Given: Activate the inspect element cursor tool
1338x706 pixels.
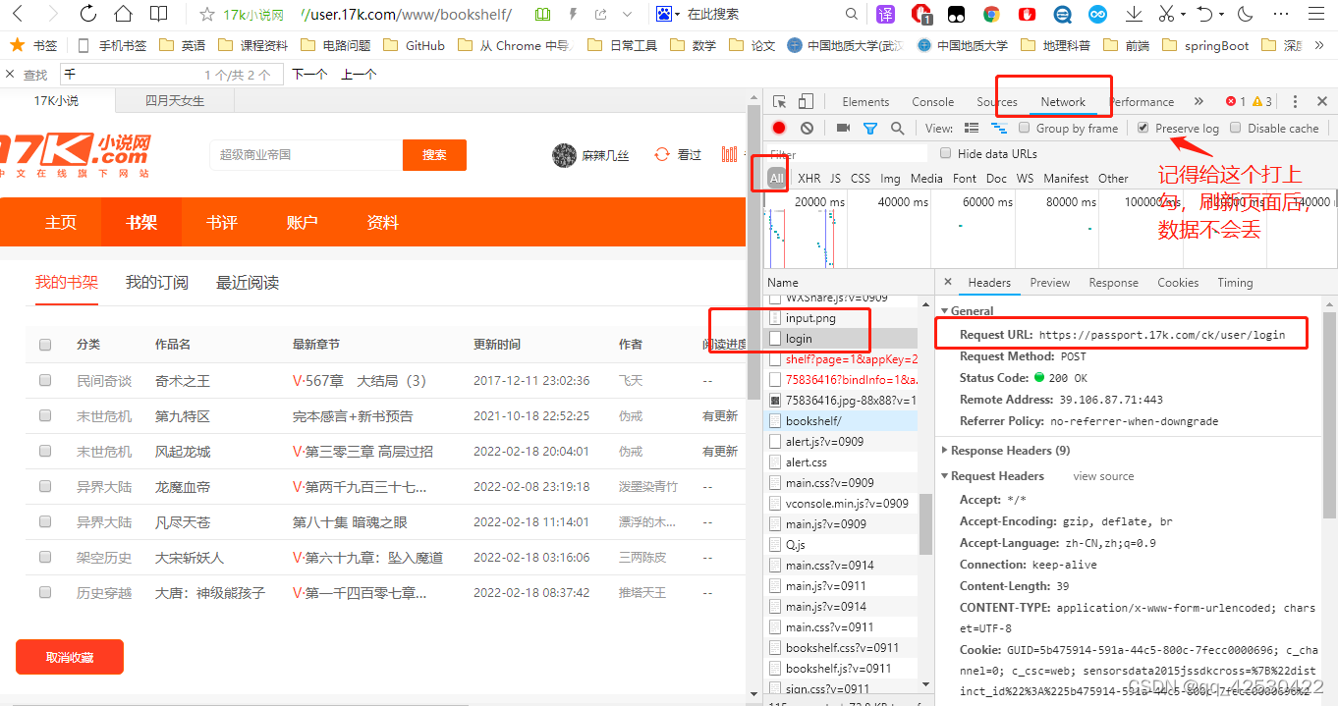Looking at the screenshot, I should point(778,100).
